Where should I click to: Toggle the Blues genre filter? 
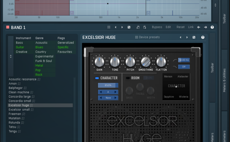click(39, 47)
